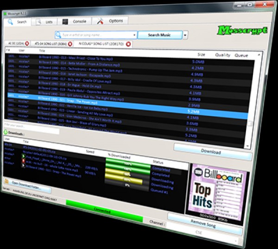Select Rub You The Right Way row

(128, 99)
